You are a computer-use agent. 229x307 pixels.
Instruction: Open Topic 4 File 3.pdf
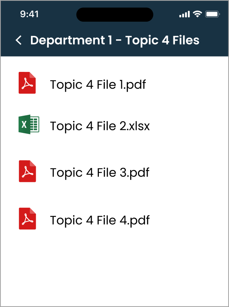(100, 173)
